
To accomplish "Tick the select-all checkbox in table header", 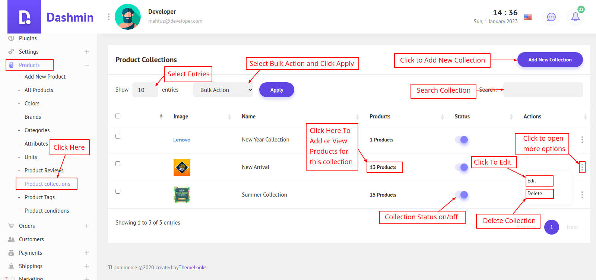I will click(118, 116).
